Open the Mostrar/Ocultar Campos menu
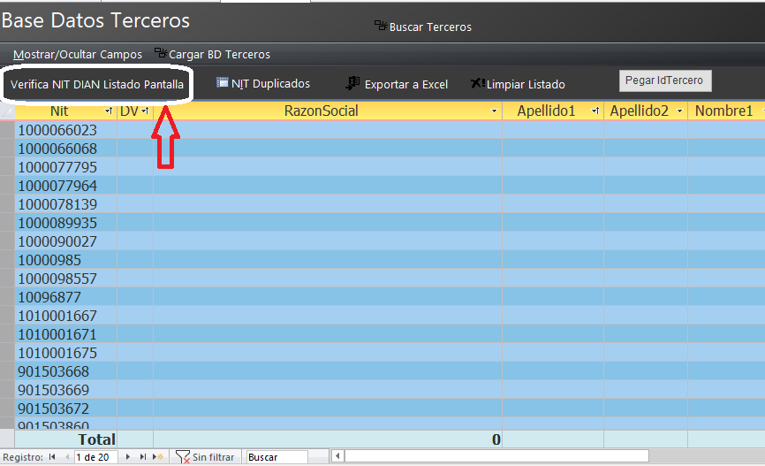This screenshot has width=765, height=466. click(78, 54)
